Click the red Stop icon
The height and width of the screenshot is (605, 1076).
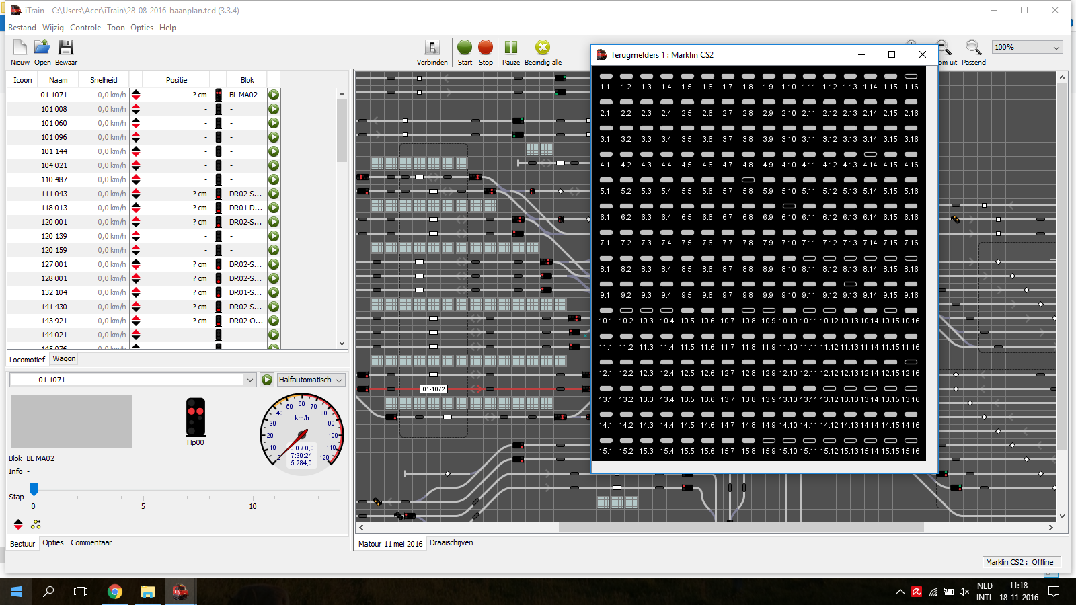tap(486, 47)
